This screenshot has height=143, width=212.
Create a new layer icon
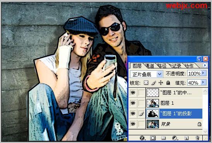coord(186,138)
